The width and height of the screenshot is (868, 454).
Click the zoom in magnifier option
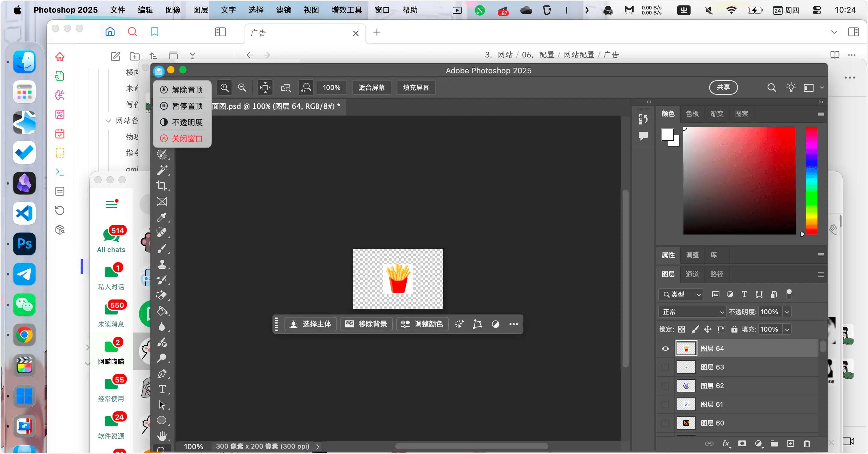(224, 87)
